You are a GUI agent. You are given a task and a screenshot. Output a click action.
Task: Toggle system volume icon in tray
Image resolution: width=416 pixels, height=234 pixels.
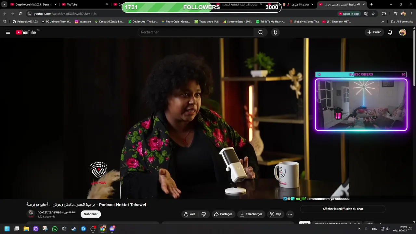pos(387,229)
